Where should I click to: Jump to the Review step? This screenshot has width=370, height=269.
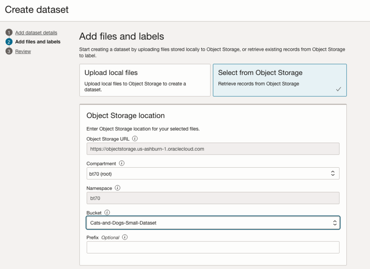point(23,51)
